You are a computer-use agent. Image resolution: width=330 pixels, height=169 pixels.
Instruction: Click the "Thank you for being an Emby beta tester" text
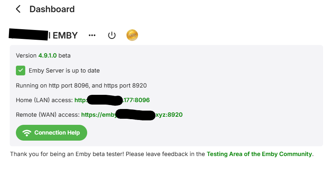[81, 154]
